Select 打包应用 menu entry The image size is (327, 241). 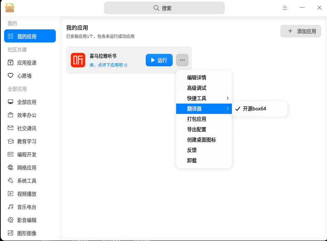(x=204, y=119)
